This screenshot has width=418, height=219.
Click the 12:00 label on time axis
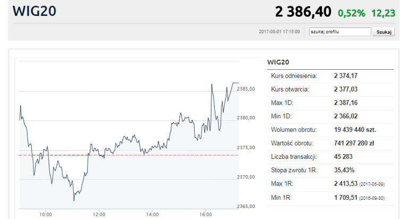point(99,214)
